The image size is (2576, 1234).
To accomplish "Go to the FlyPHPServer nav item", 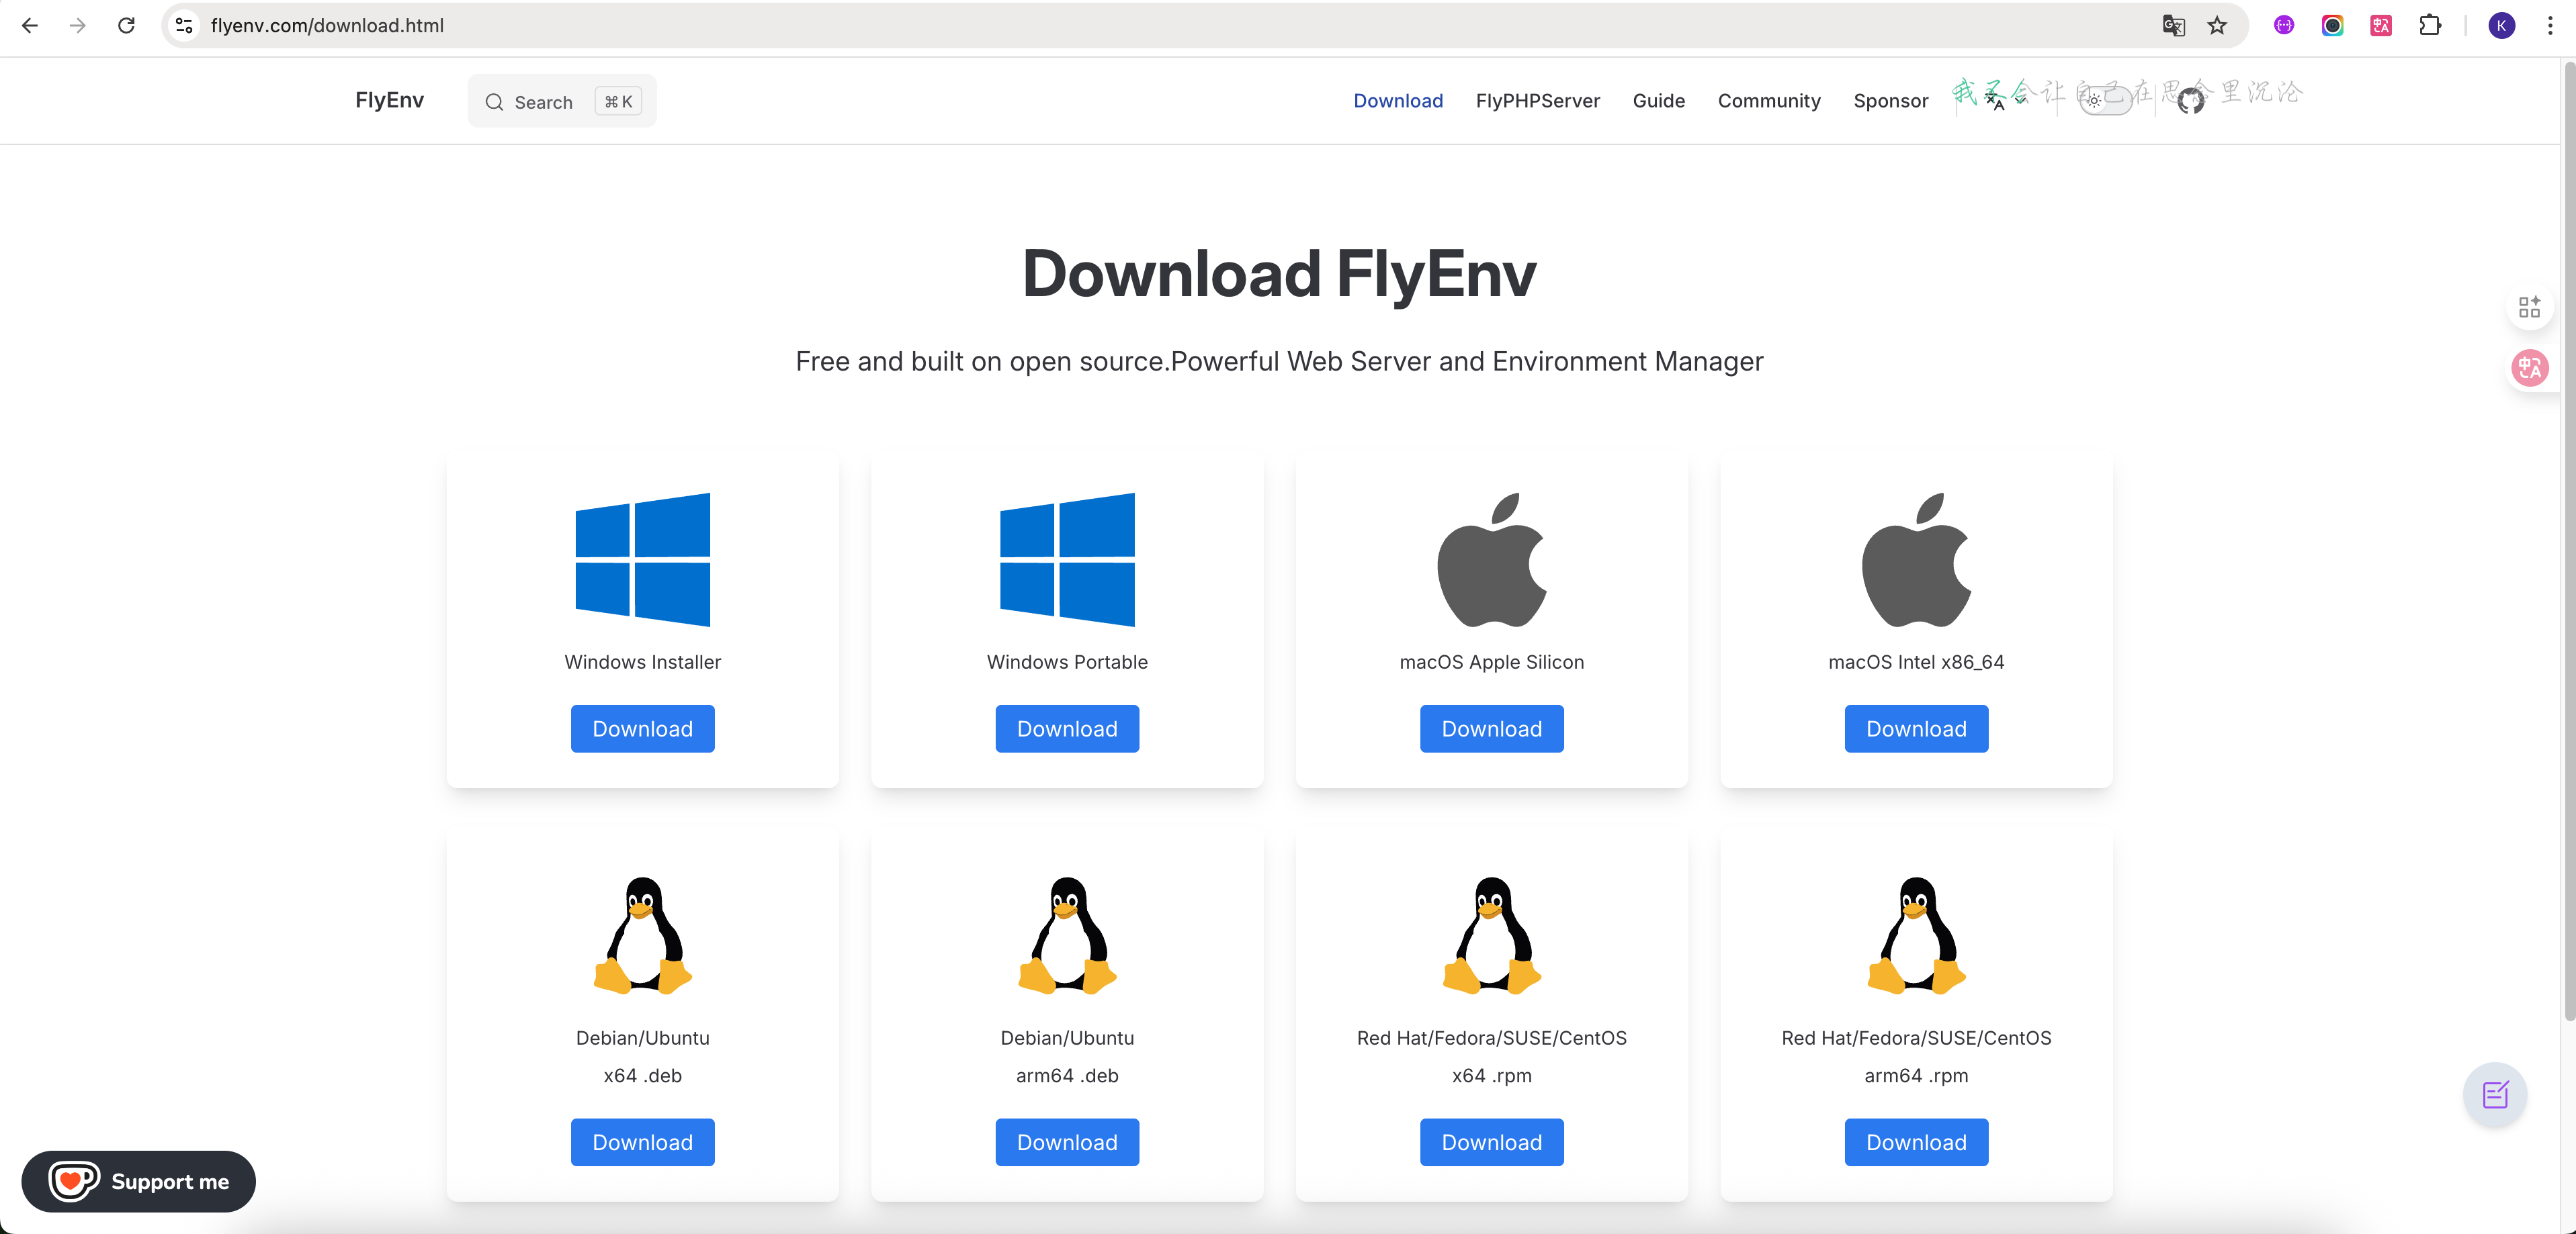I will click(1537, 101).
